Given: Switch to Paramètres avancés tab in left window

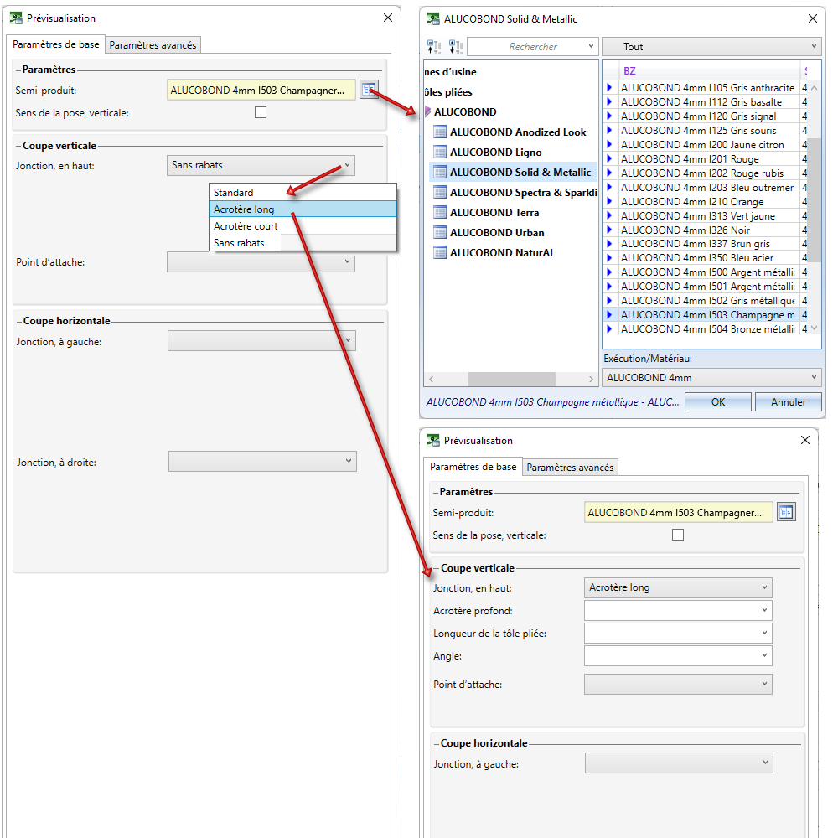Looking at the screenshot, I should [153, 45].
